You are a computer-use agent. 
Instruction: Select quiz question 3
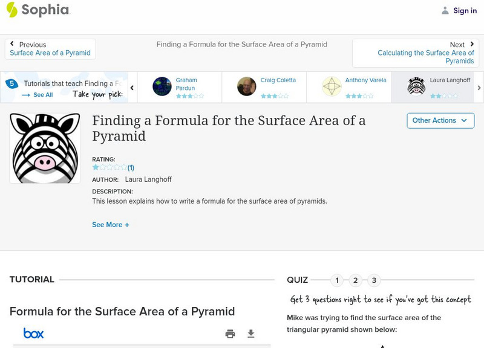coord(374,280)
